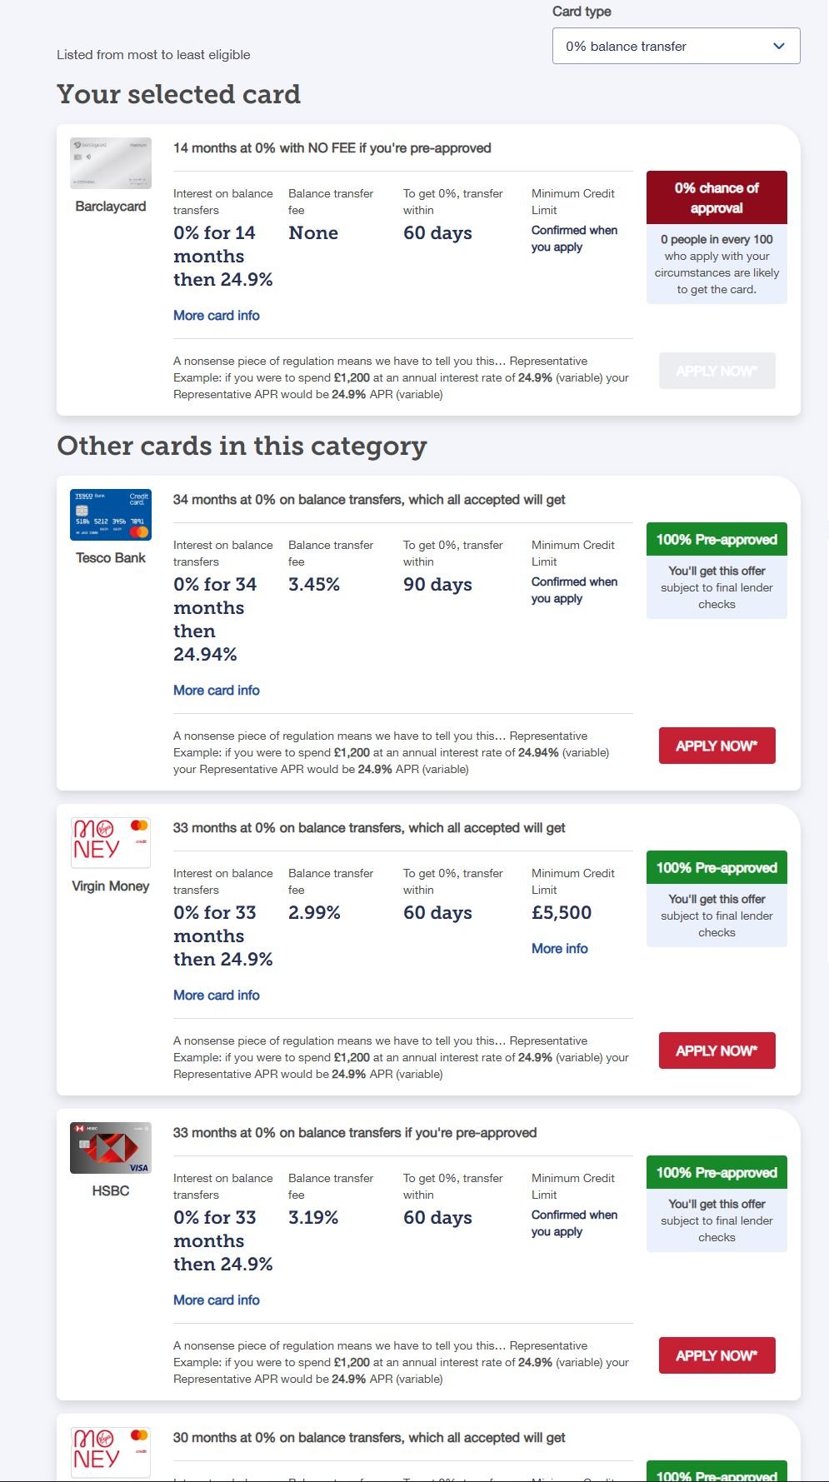This screenshot has width=829, height=1482.
Task: Apply now for the Tesco Bank card
Action: click(717, 746)
